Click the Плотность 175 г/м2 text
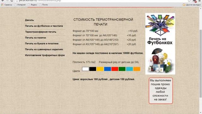The image size is (202, 114). [84, 62]
